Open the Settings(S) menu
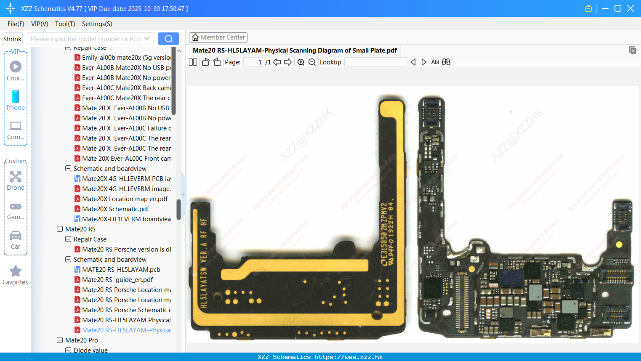Image resolution: width=641 pixels, height=361 pixels. [97, 24]
